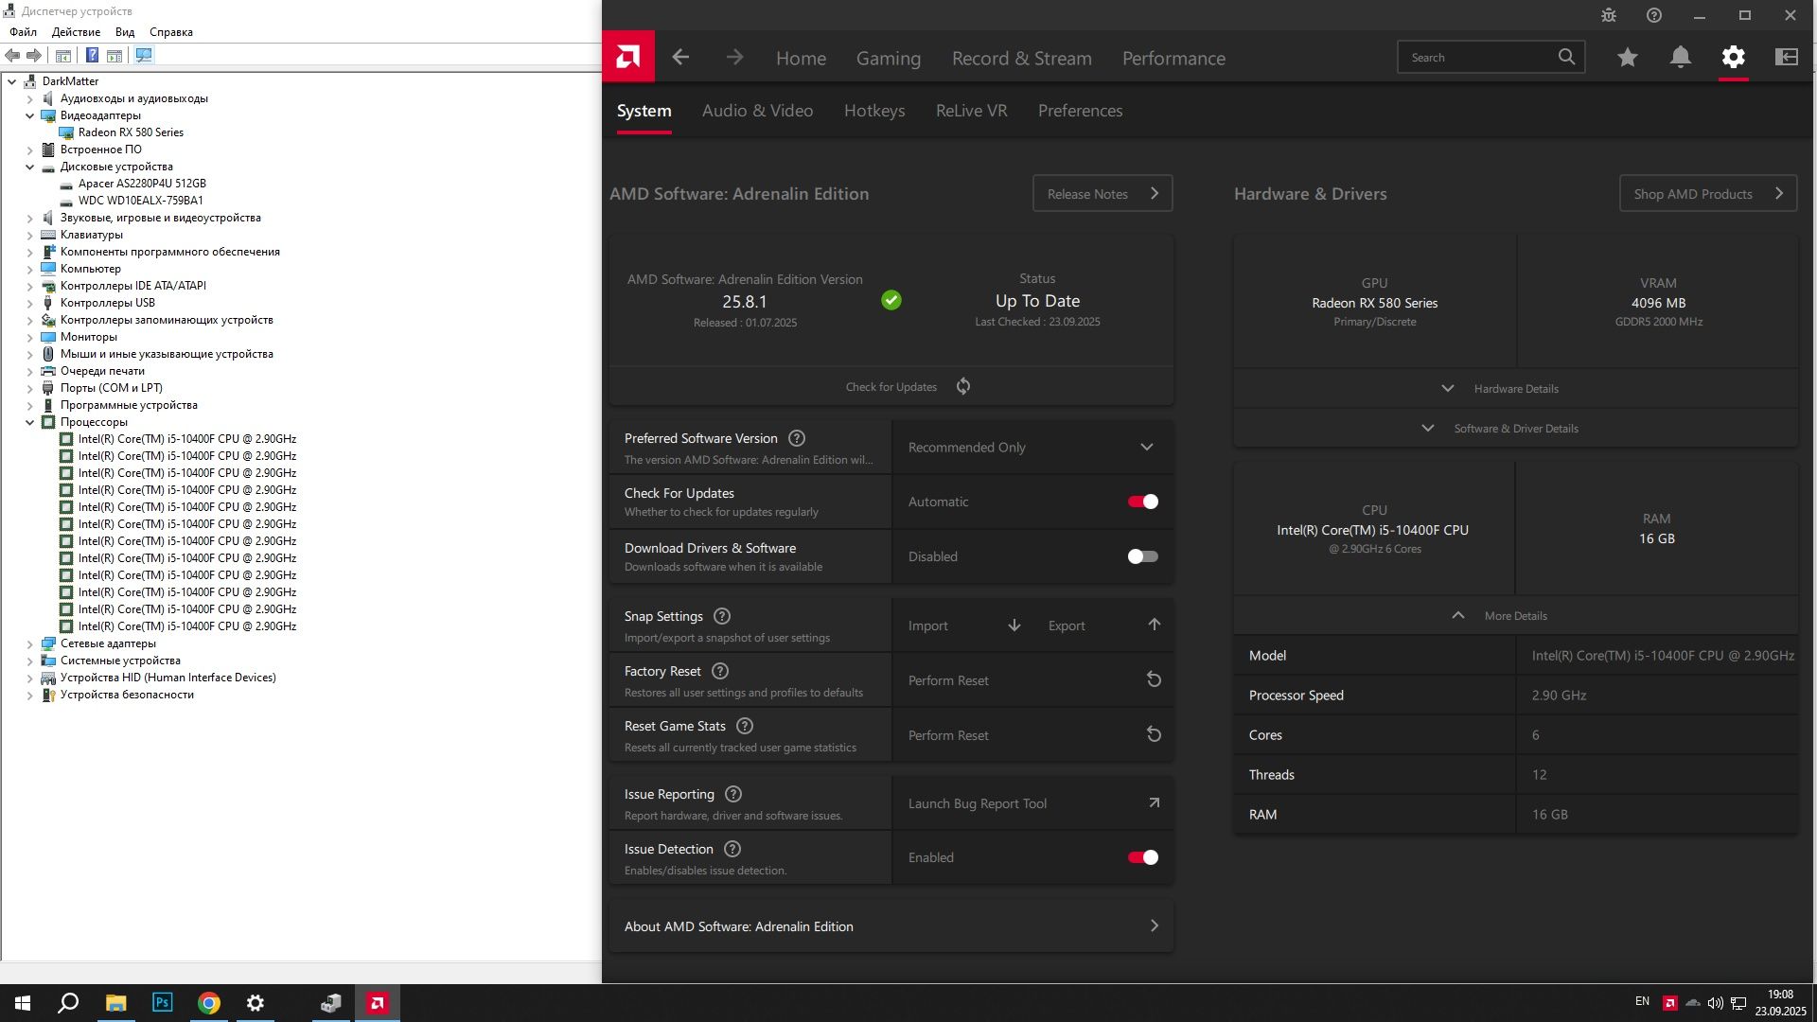Open Preferred Software Version help tooltip
The image size is (1817, 1022).
(797, 438)
